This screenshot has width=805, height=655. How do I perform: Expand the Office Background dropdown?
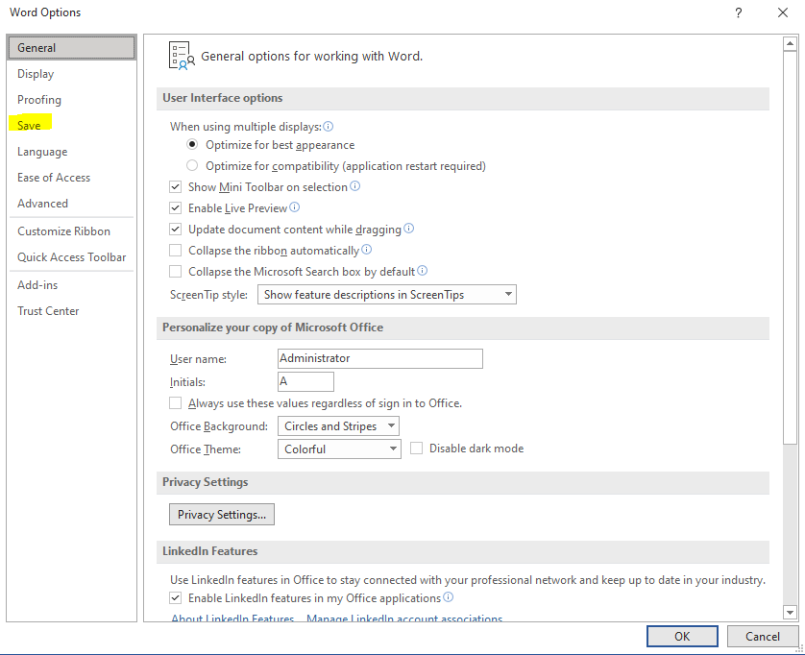338,426
